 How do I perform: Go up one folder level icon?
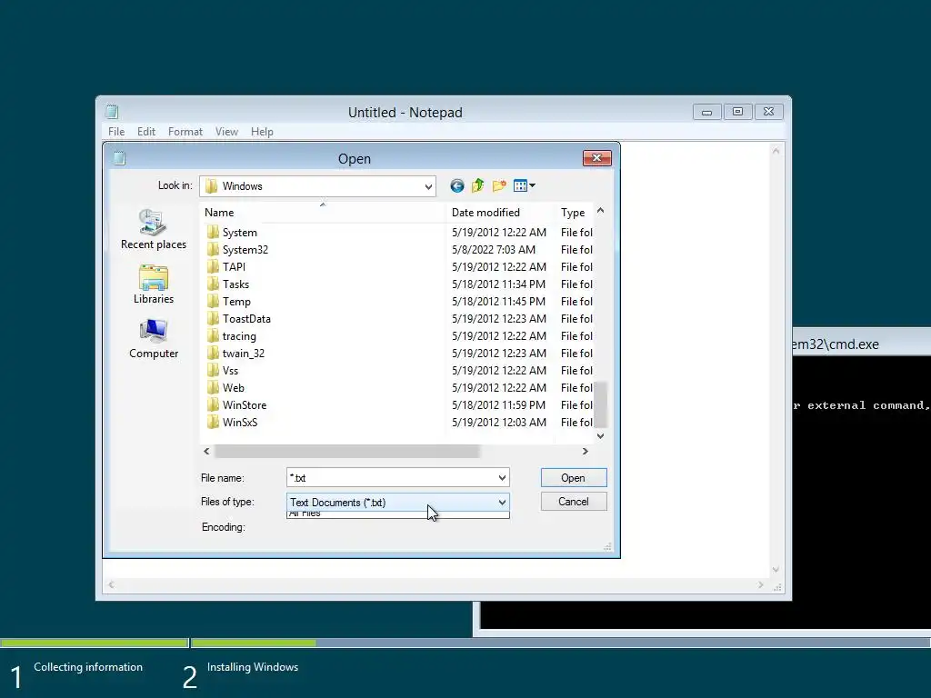(478, 185)
